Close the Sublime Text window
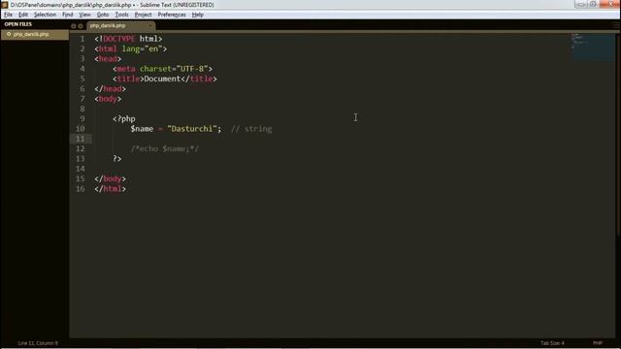 click(609, 4)
